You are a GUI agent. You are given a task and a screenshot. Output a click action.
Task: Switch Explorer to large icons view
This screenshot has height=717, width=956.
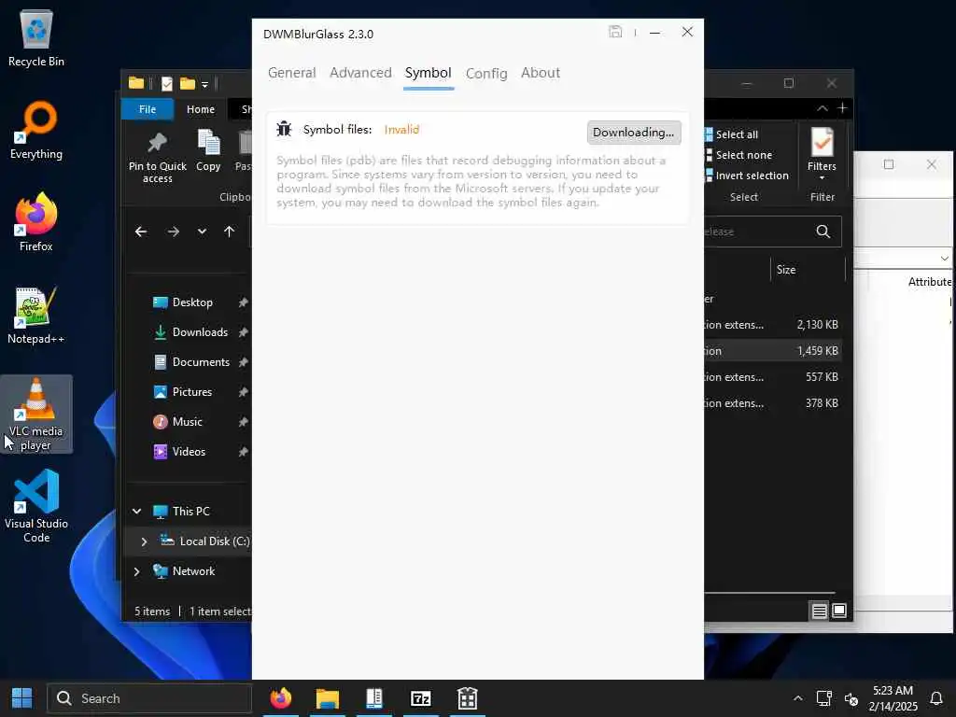pyautogui.click(x=839, y=611)
